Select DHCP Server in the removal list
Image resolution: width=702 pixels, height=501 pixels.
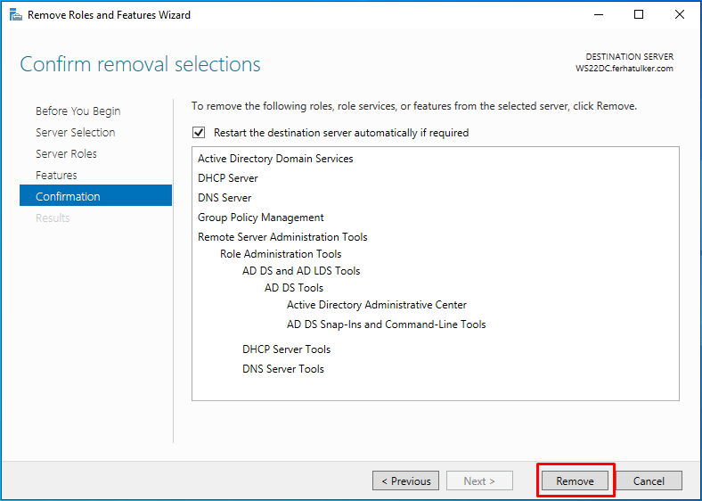(x=228, y=178)
